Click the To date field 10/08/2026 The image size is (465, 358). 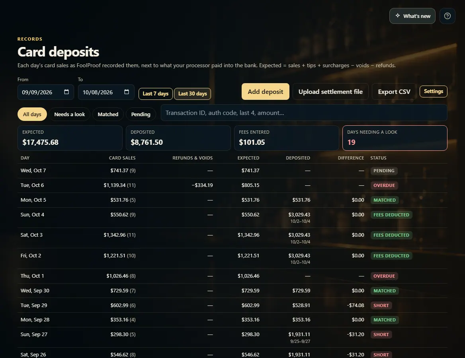[x=106, y=92]
